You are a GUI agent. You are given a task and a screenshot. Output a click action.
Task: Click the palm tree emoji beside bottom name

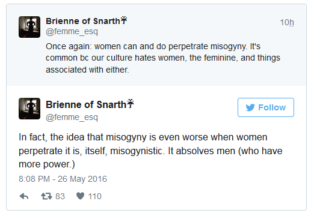tap(130, 104)
